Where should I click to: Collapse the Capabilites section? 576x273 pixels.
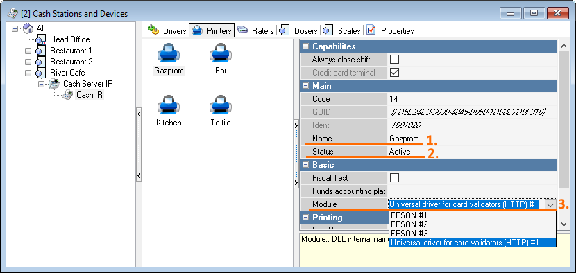coord(305,46)
